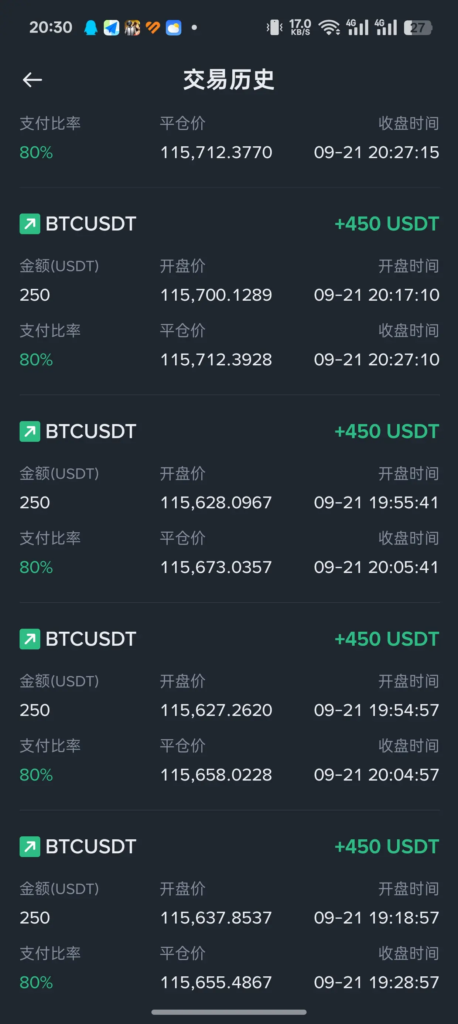Tap green up-arrow icon of 19:18:57 trade

[30, 846]
